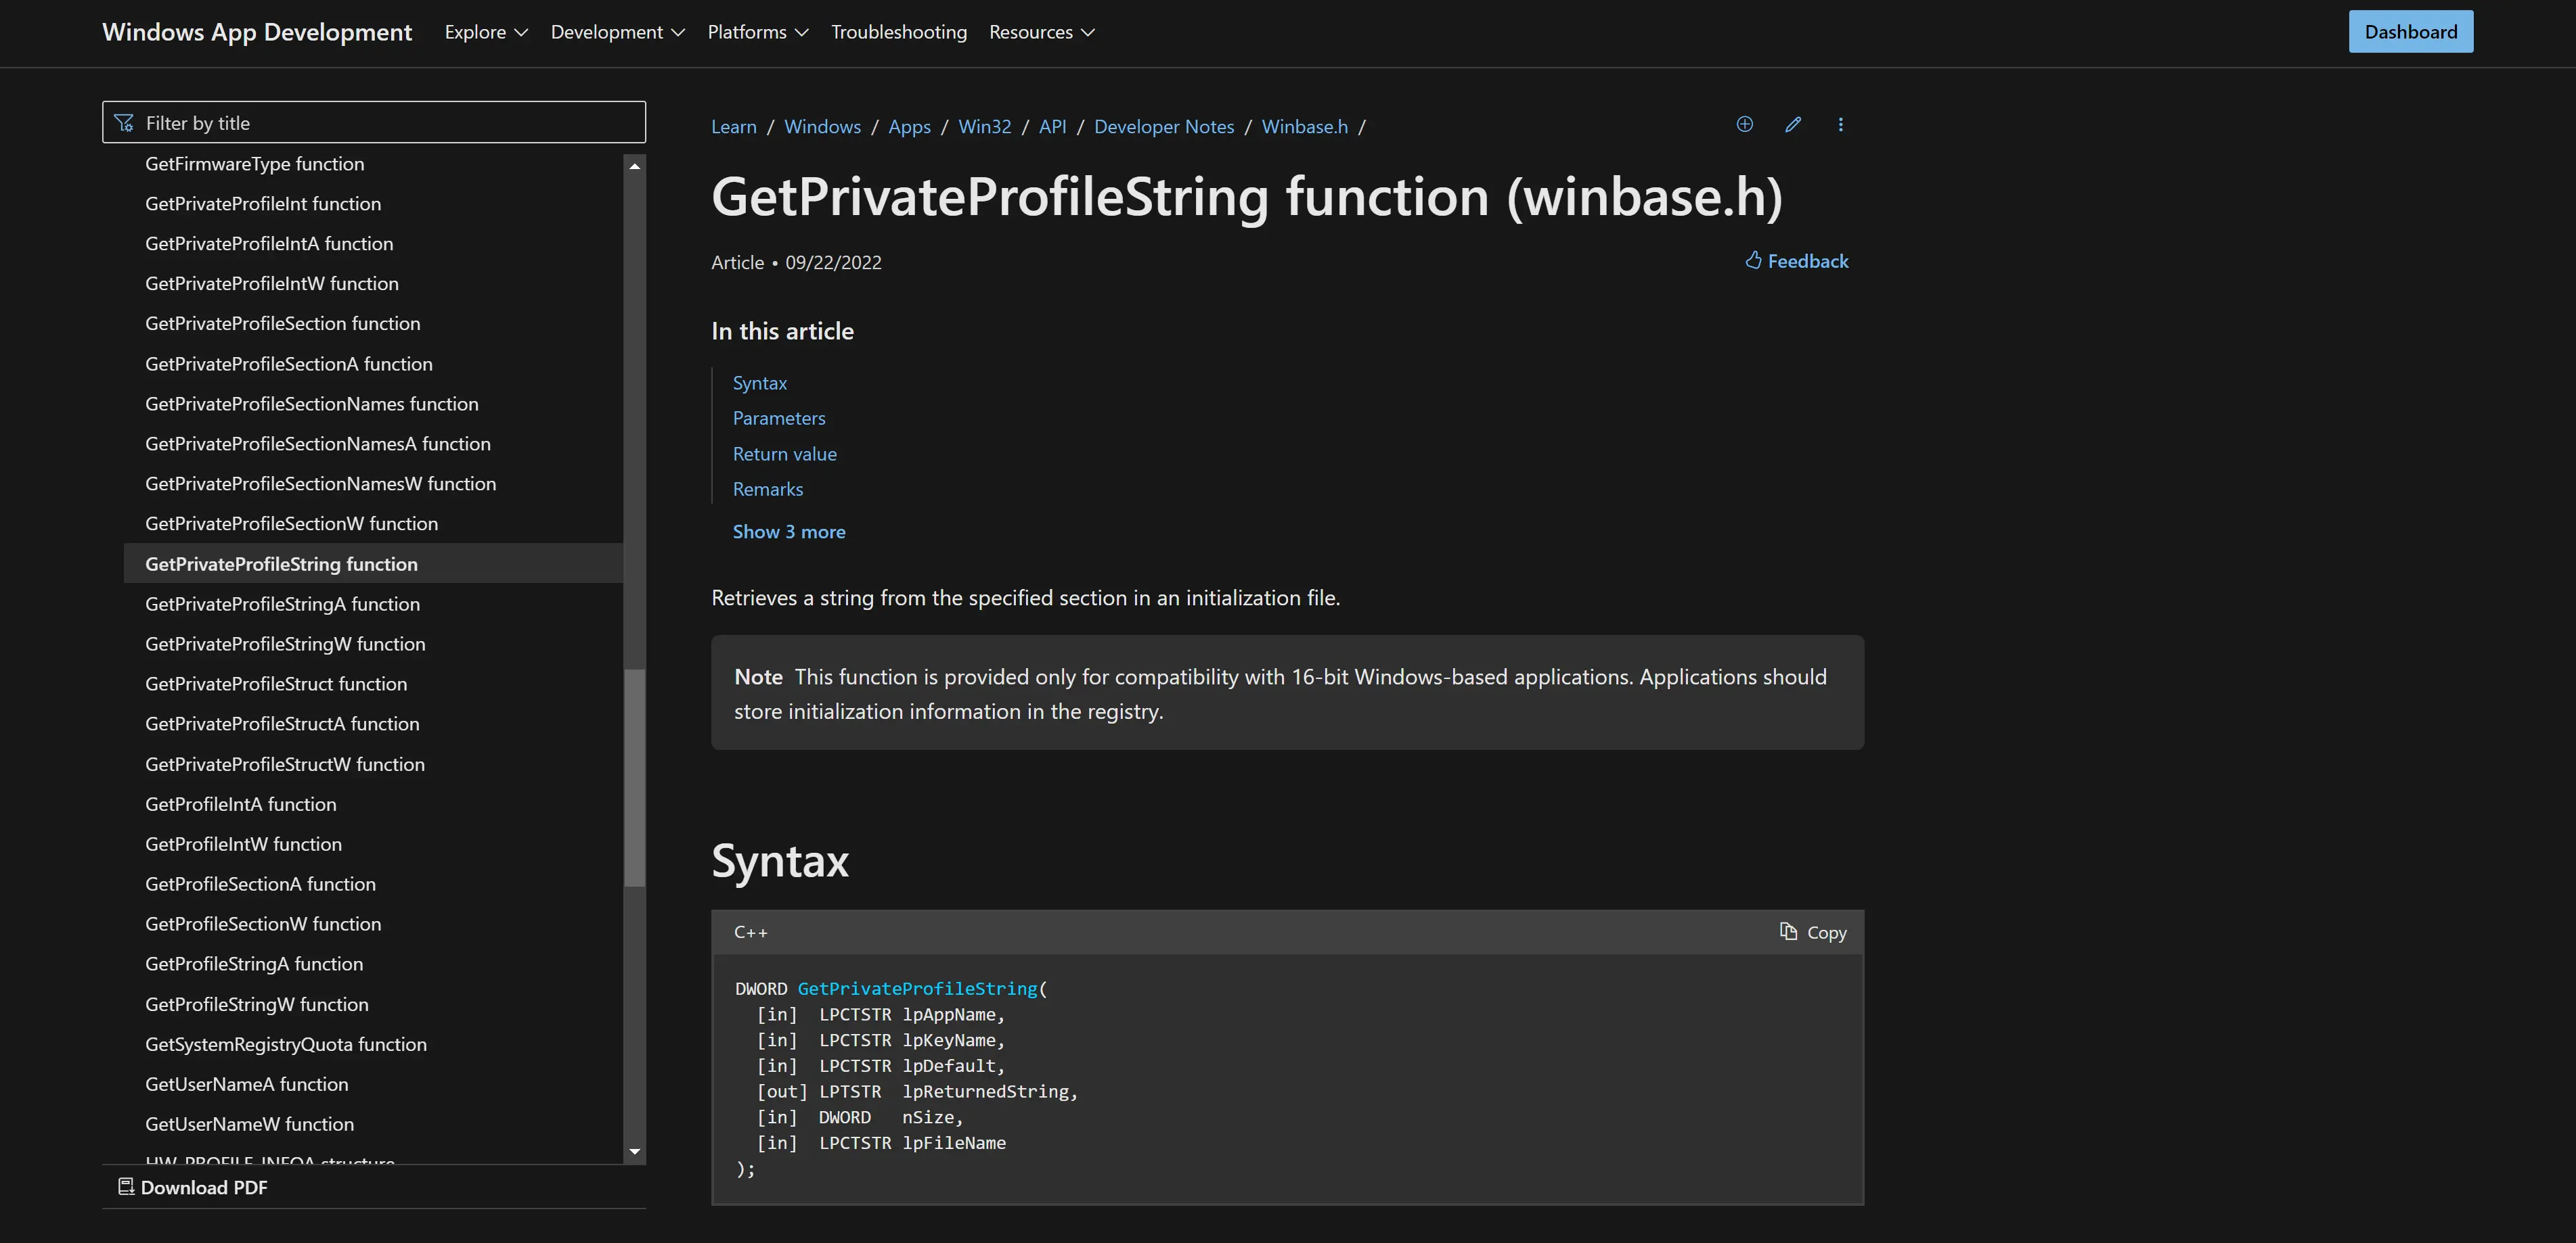Open GetPrivateProfileStringA function entry

pyautogui.click(x=282, y=603)
